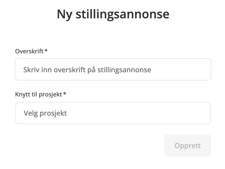The width and height of the screenshot is (225, 169).
Task: Click the asterisk beside Knytt til prosjekt
Action: click(65, 94)
